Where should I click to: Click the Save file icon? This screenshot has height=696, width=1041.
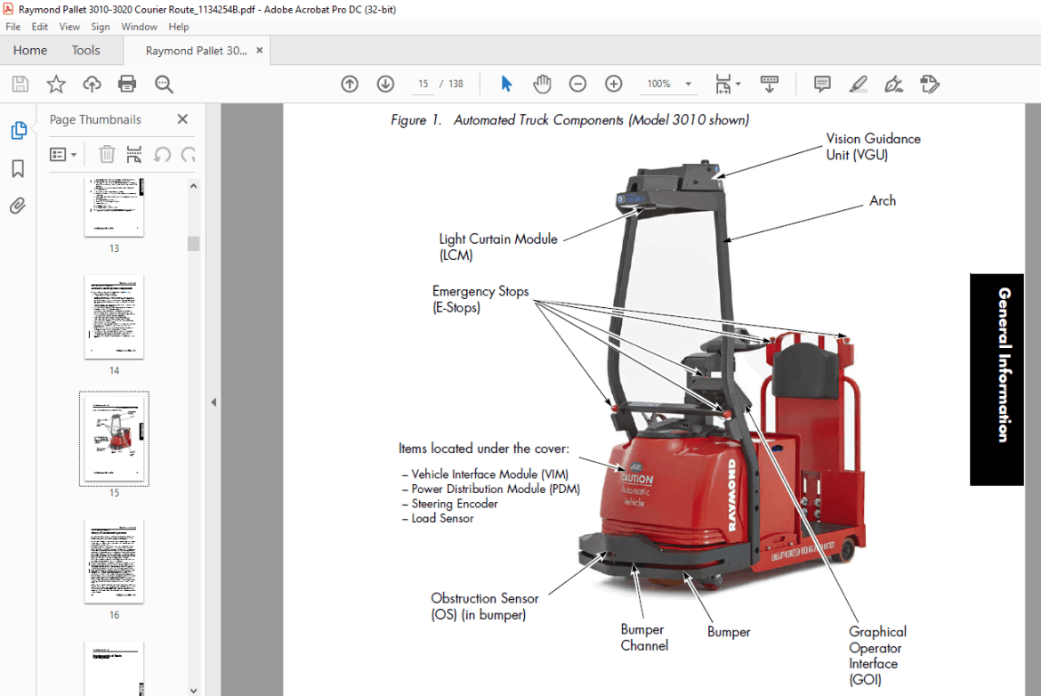(x=20, y=84)
